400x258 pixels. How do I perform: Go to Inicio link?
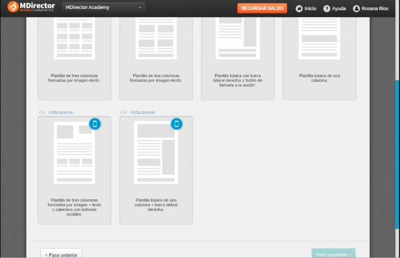click(310, 9)
